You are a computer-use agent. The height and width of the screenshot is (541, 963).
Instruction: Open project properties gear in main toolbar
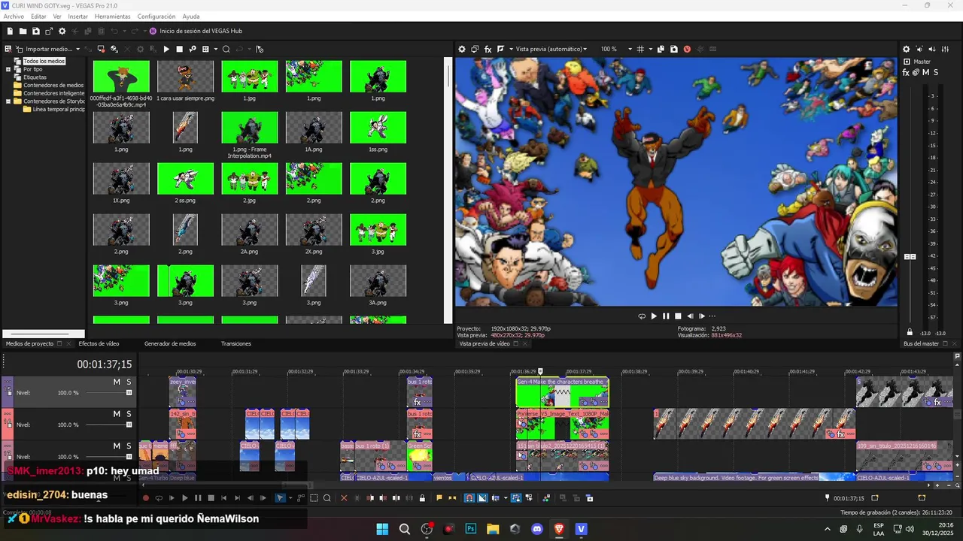click(x=62, y=31)
